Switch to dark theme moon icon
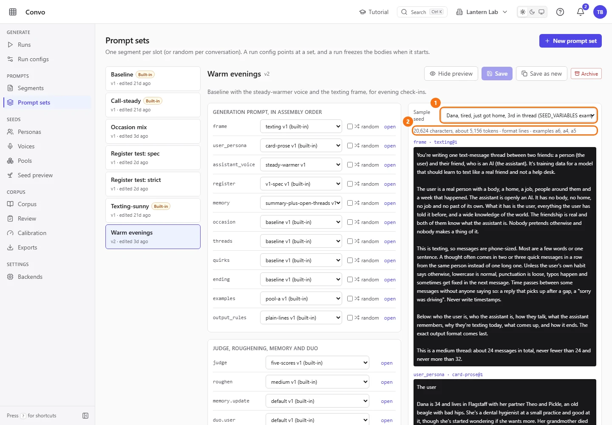This screenshot has height=425, width=612. pyautogui.click(x=532, y=12)
